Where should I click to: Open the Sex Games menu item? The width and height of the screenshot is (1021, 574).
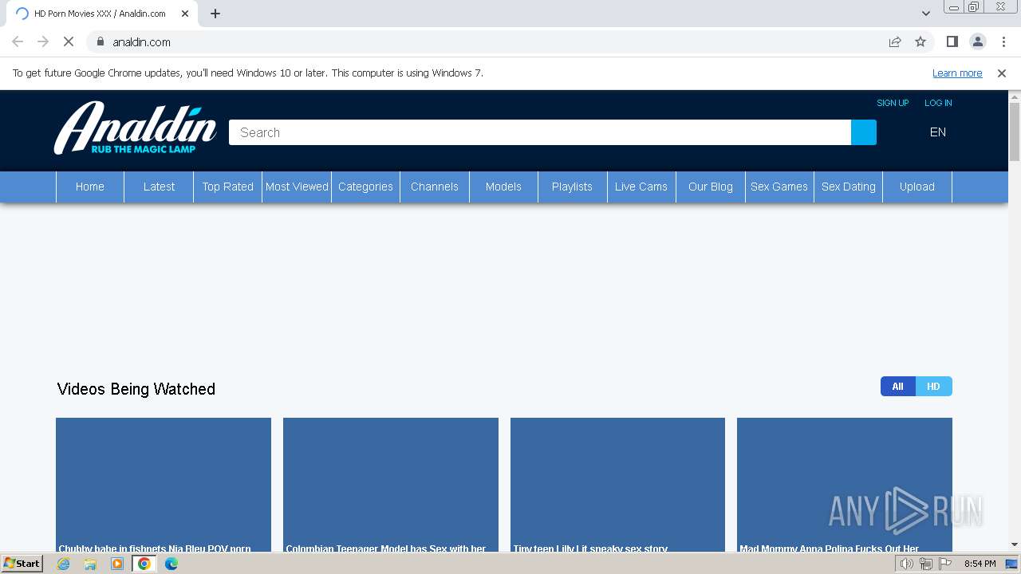click(x=779, y=187)
